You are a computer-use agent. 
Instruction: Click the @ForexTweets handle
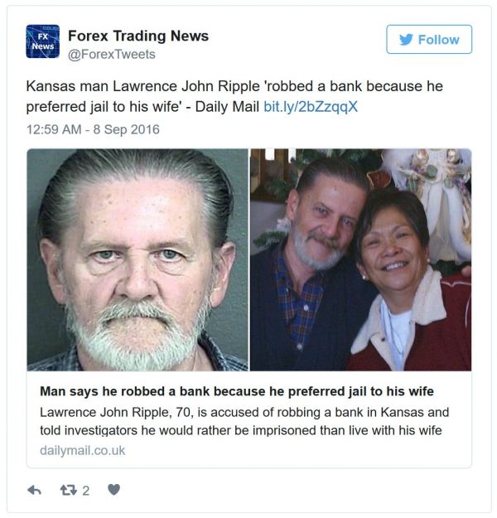[112, 54]
